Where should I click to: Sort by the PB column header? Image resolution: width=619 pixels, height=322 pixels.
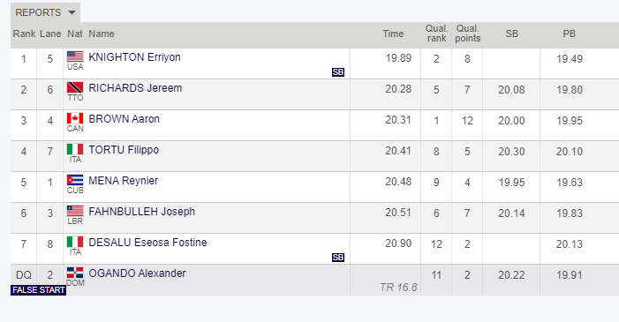coord(570,34)
